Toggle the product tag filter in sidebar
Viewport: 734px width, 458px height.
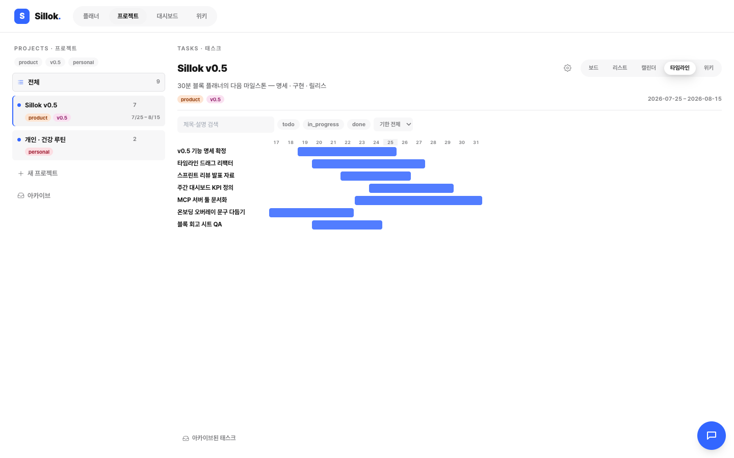coord(29,63)
